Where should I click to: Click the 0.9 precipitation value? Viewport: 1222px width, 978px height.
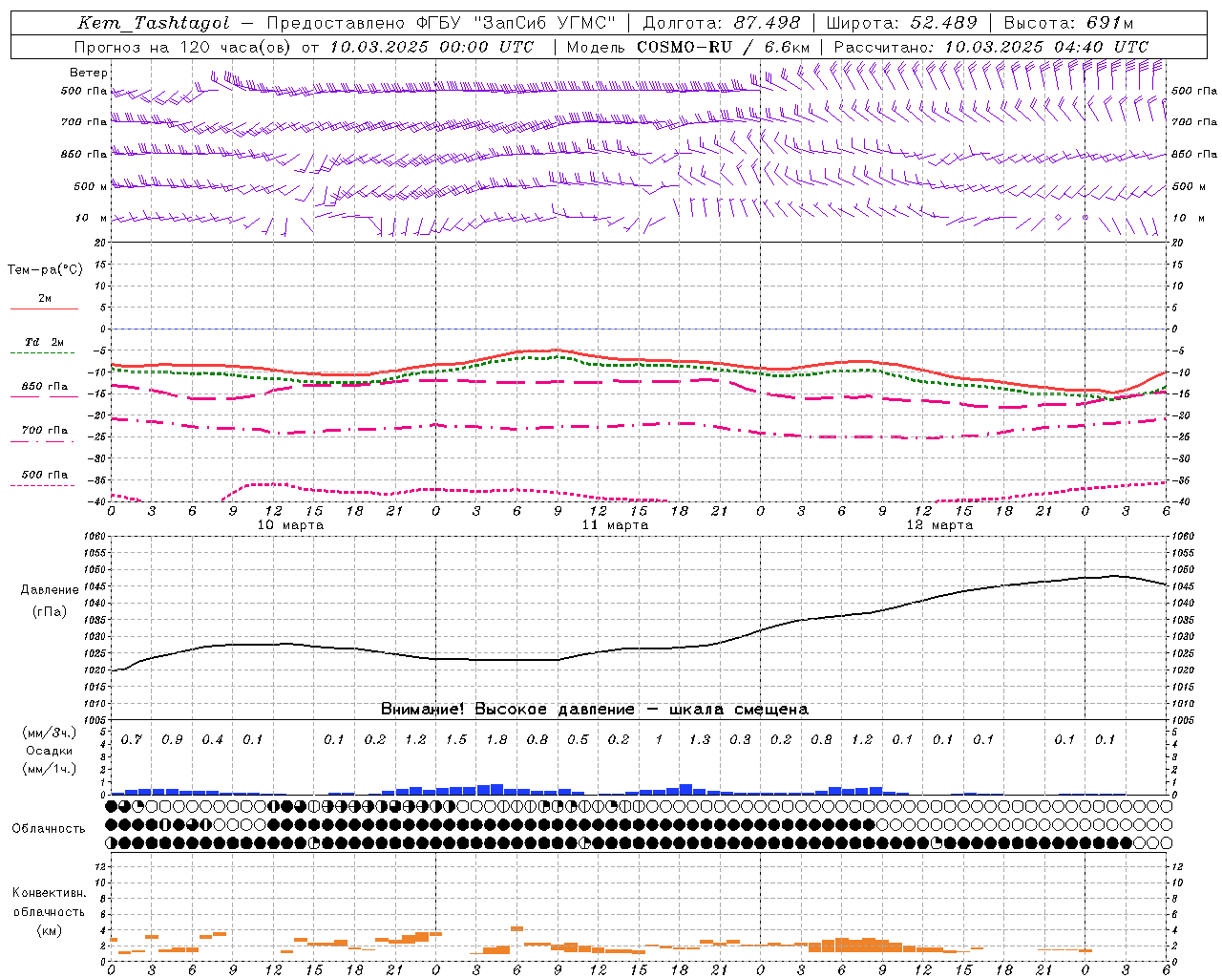point(172,740)
